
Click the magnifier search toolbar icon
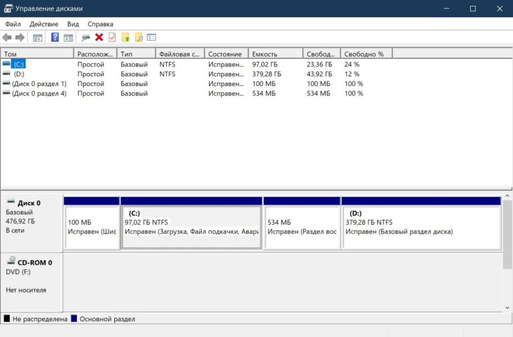tap(138, 37)
